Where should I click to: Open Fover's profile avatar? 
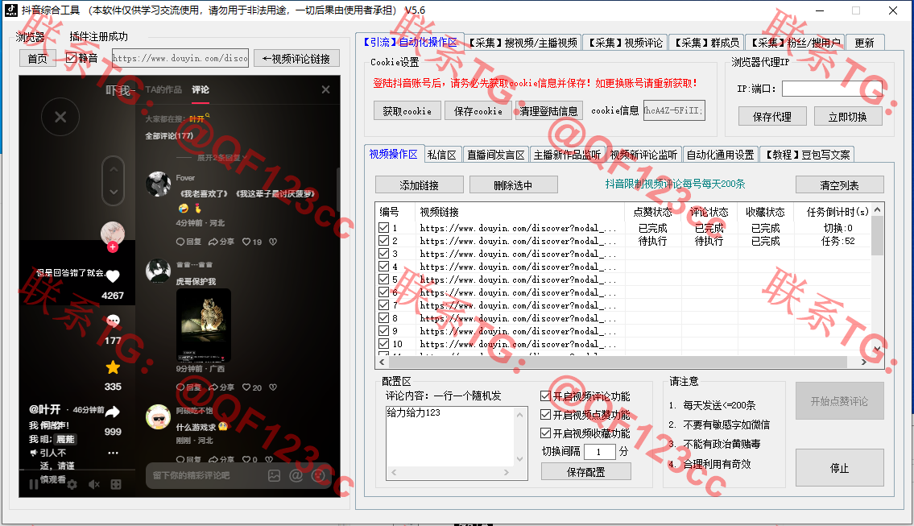coord(158,184)
